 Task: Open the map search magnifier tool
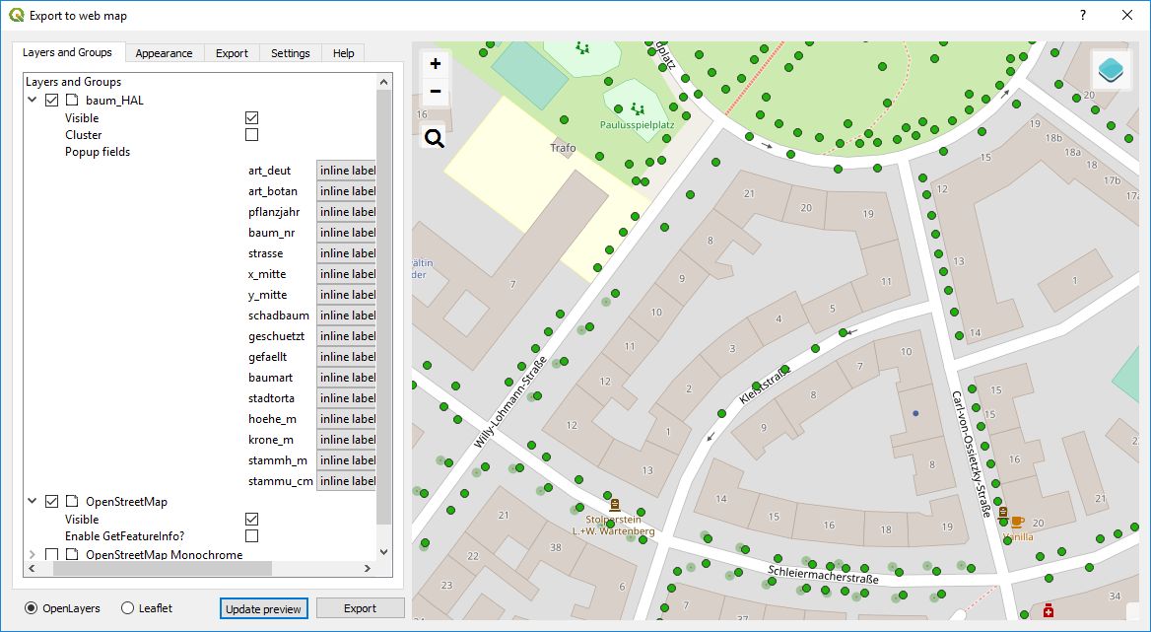434,138
